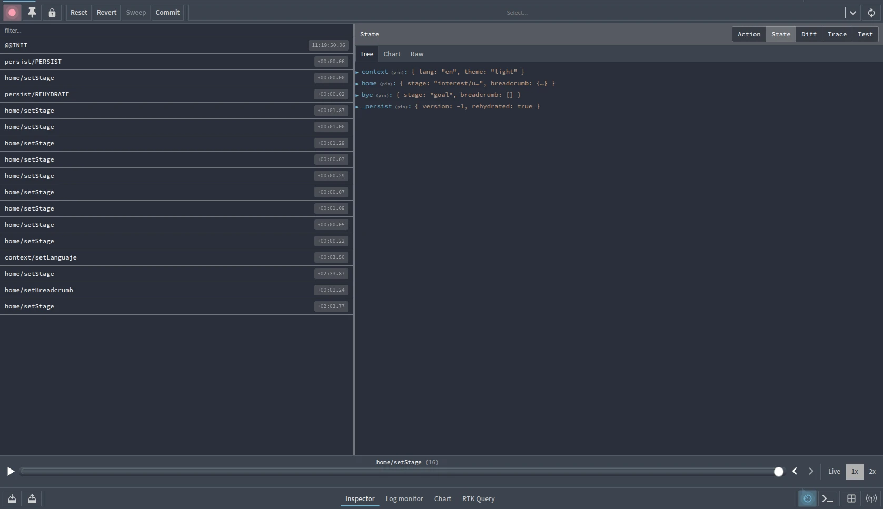
Task: Switch to the Diff tab
Action: [x=809, y=34]
